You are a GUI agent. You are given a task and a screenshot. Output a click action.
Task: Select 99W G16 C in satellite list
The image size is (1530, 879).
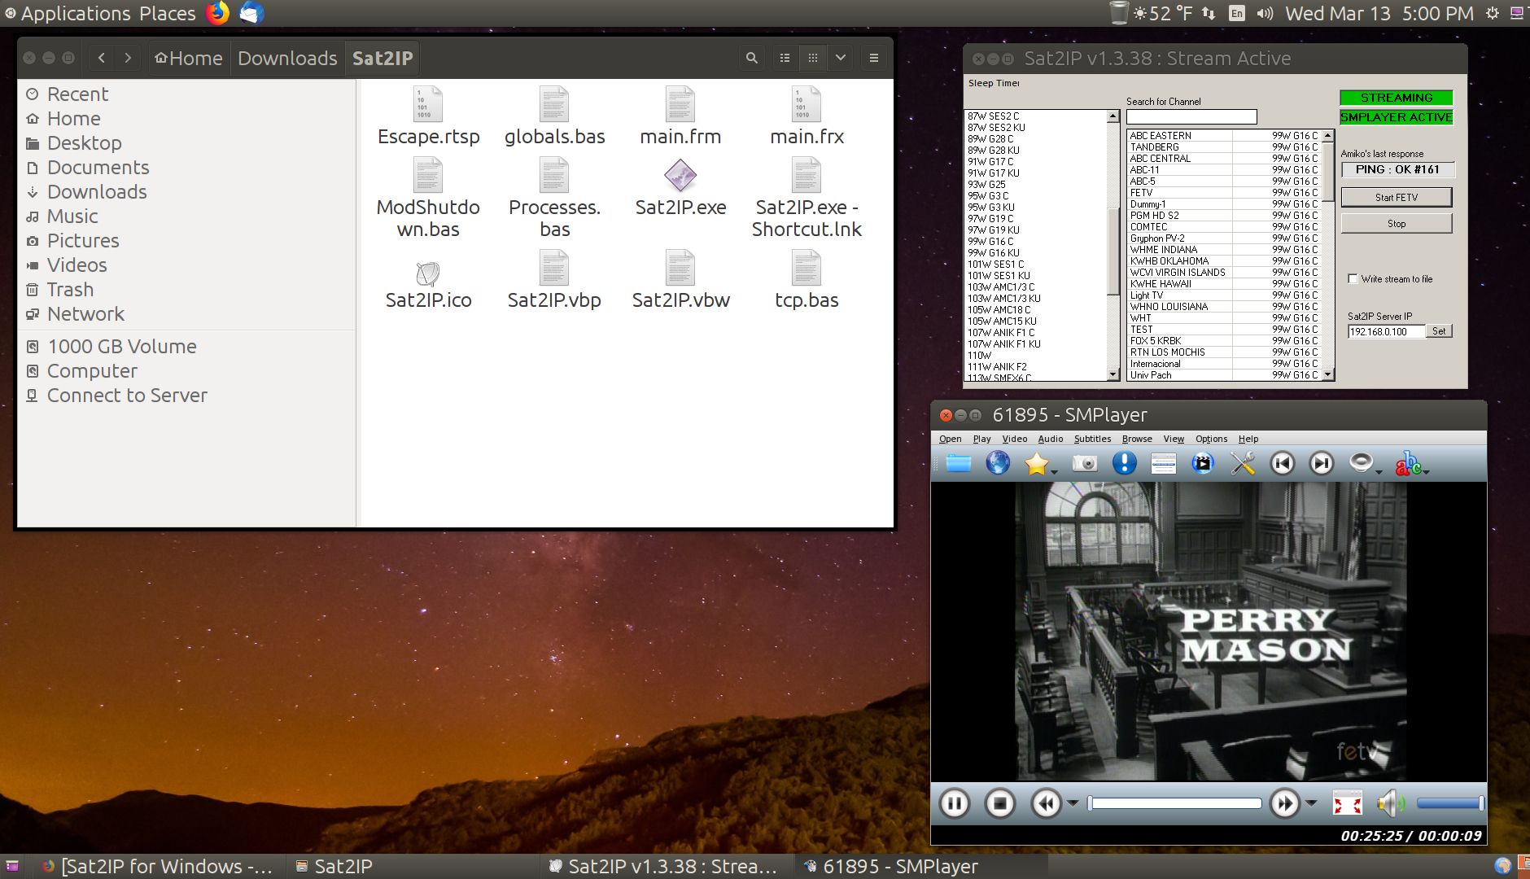click(990, 242)
